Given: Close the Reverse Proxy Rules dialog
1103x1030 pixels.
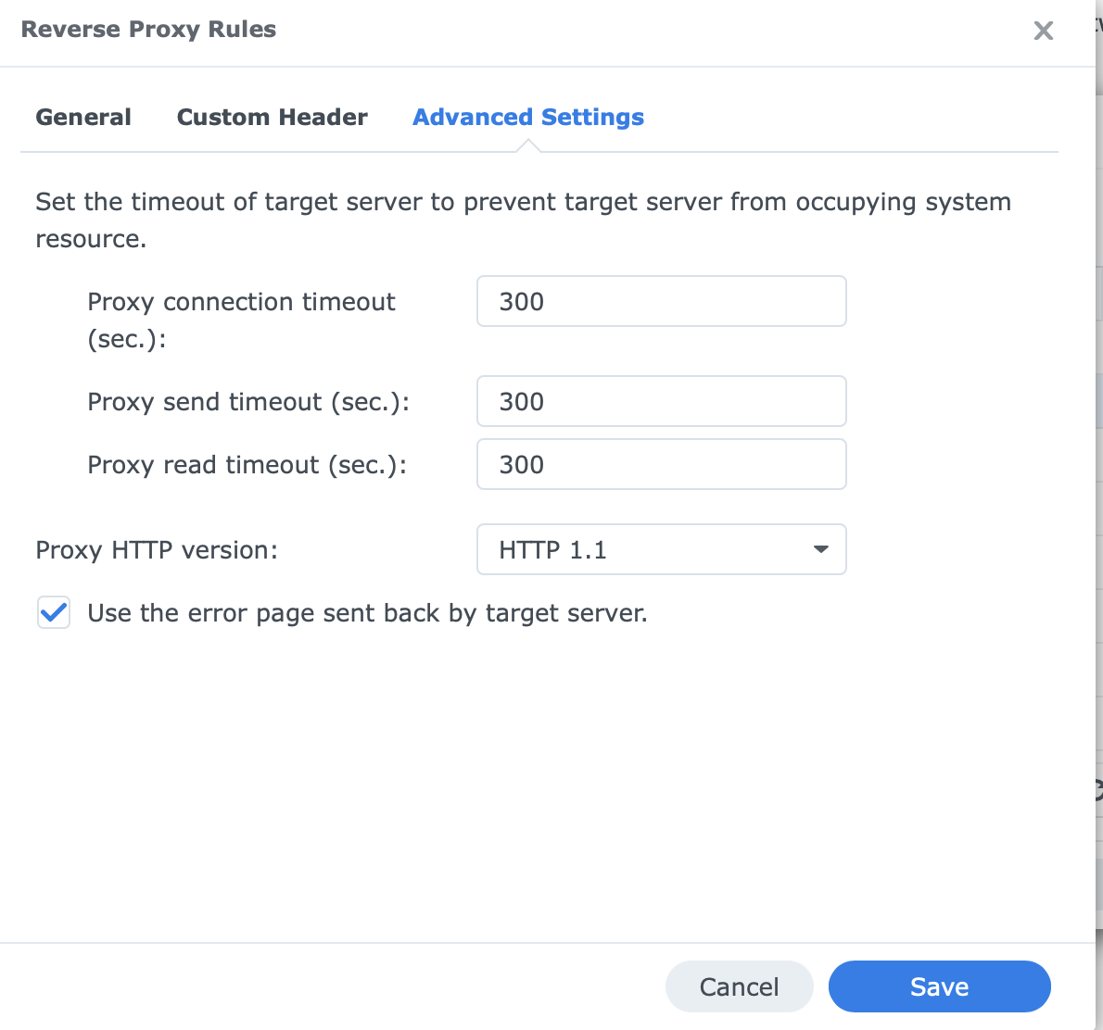Looking at the screenshot, I should pyautogui.click(x=1043, y=31).
